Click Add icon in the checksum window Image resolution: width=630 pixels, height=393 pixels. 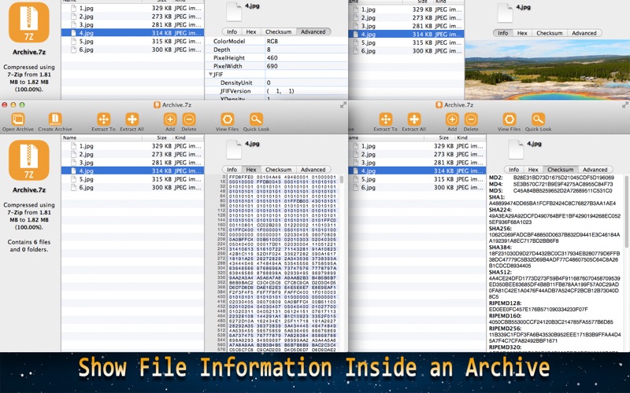point(452,119)
